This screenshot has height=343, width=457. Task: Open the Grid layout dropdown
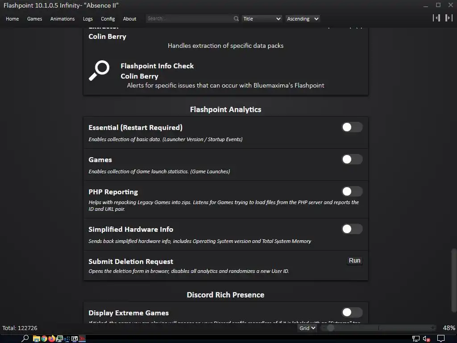[307, 328]
